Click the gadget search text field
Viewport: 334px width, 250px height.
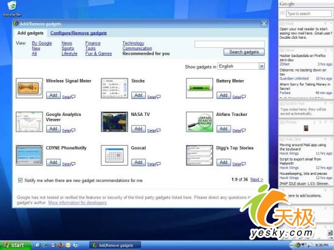point(230,44)
